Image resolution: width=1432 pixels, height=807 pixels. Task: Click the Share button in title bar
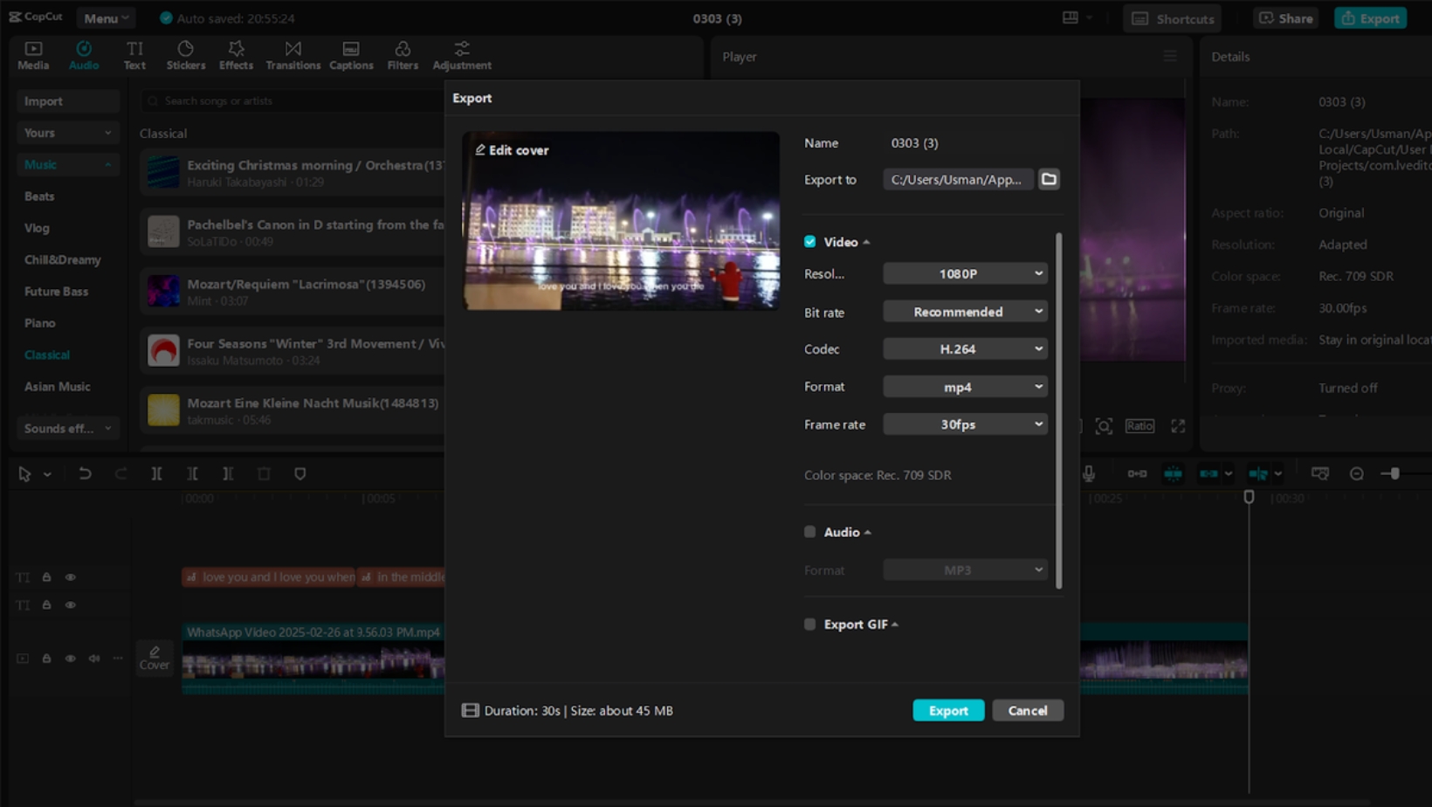pyautogui.click(x=1286, y=18)
